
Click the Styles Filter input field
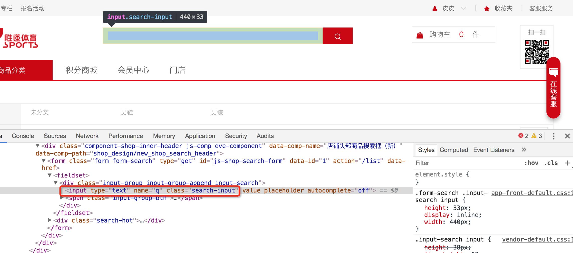(x=468, y=163)
